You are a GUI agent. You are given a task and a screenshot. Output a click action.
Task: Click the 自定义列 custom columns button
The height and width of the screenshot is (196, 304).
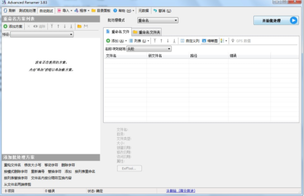(190, 41)
